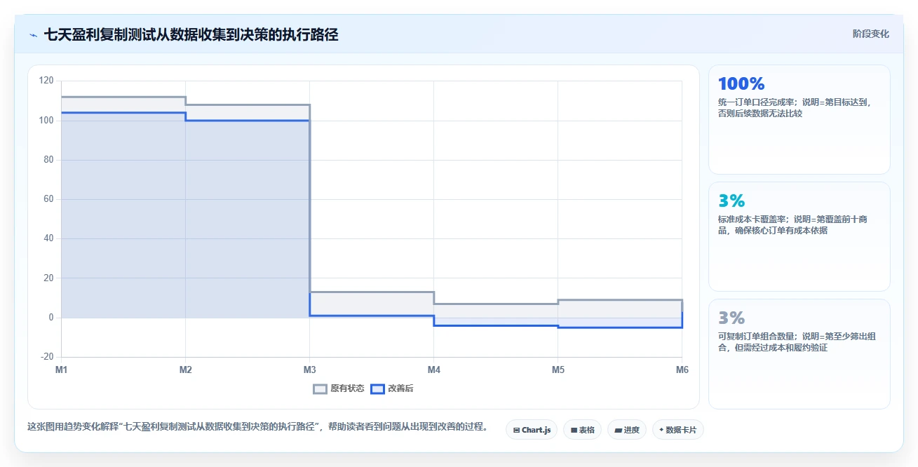Click the M2 axis label
918x467 pixels.
pyautogui.click(x=185, y=370)
